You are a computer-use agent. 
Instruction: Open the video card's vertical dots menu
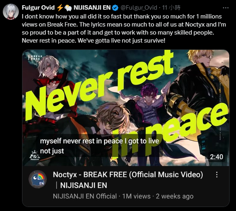coord(217,174)
